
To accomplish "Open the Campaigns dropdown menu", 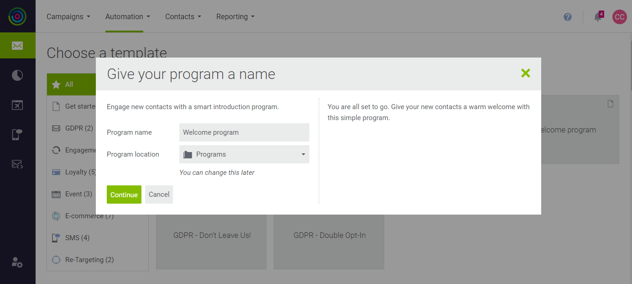I will [x=68, y=16].
